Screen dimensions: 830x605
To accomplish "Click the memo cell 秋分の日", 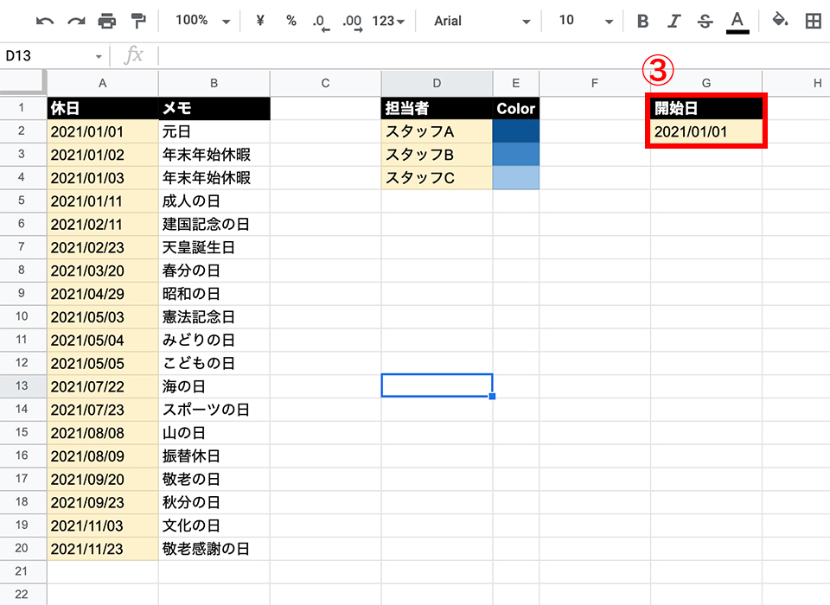I will (x=214, y=502).
